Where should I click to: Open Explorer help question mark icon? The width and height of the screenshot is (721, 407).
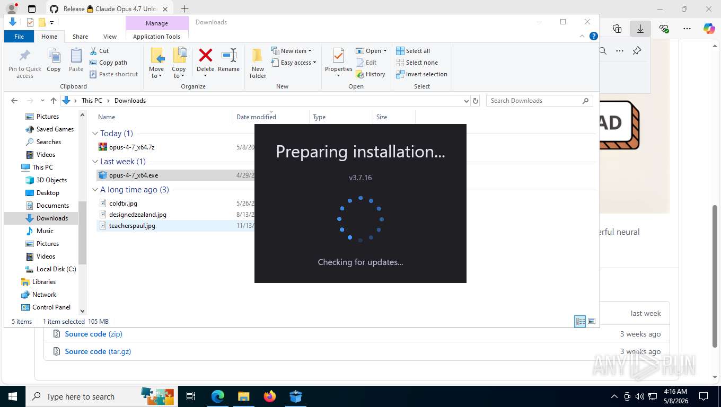(594, 37)
